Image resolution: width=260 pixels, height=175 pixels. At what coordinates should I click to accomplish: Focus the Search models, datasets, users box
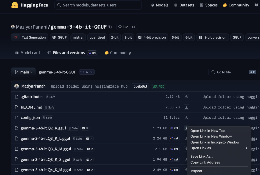pyautogui.click(x=98, y=5)
